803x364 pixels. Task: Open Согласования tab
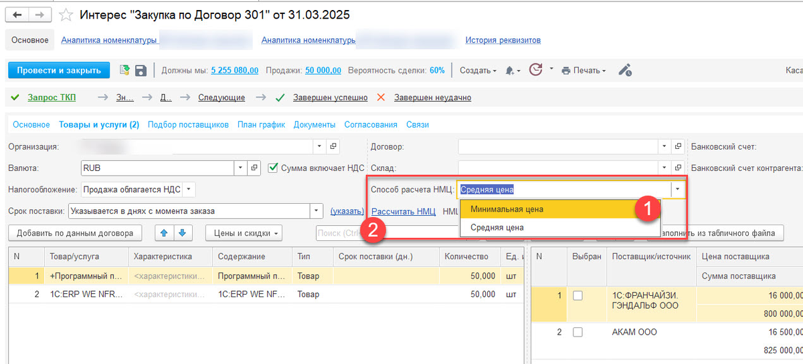click(371, 124)
